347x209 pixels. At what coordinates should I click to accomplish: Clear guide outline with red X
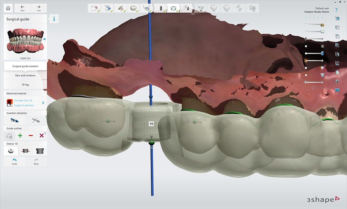(x=42, y=135)
